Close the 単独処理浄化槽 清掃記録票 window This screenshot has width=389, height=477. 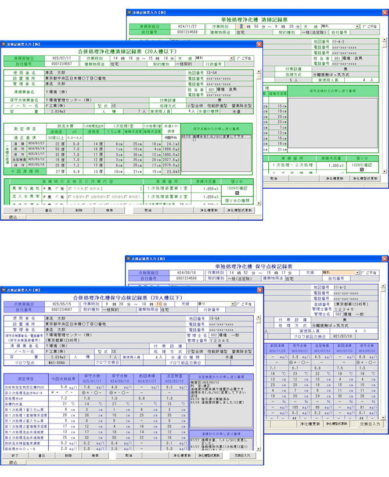(x=385, y=12)
